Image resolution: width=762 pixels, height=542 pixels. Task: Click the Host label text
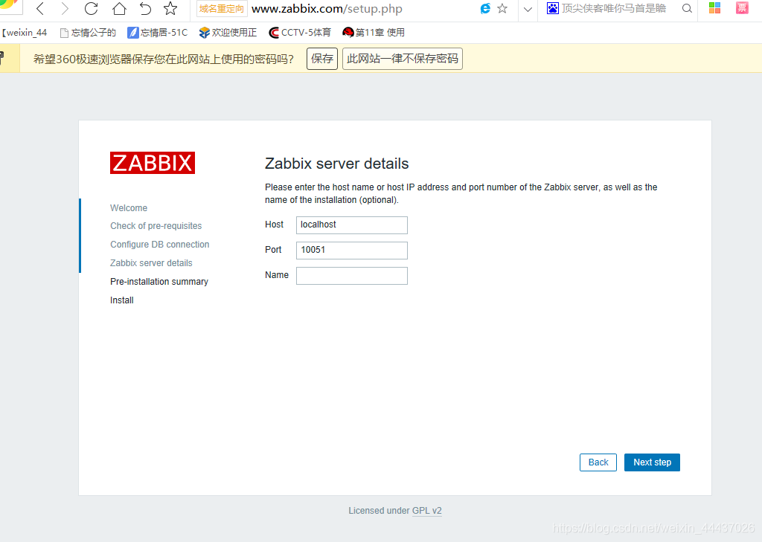[274, 225]
